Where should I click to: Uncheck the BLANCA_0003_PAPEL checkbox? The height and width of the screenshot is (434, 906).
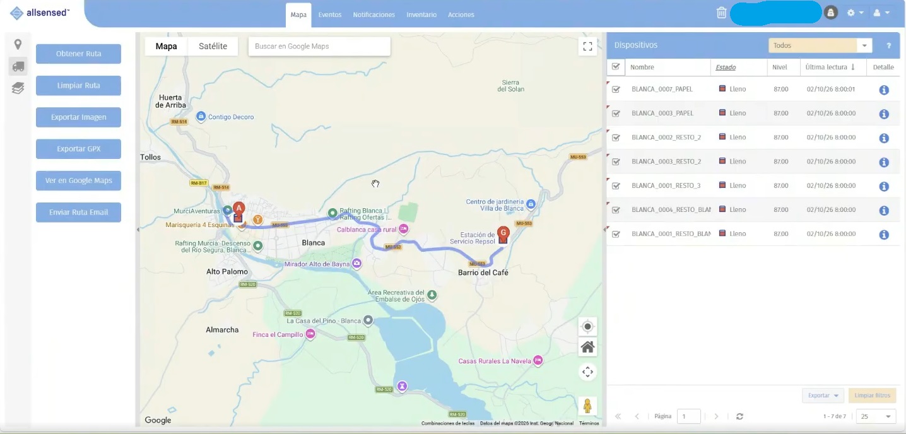click(616, 114)
